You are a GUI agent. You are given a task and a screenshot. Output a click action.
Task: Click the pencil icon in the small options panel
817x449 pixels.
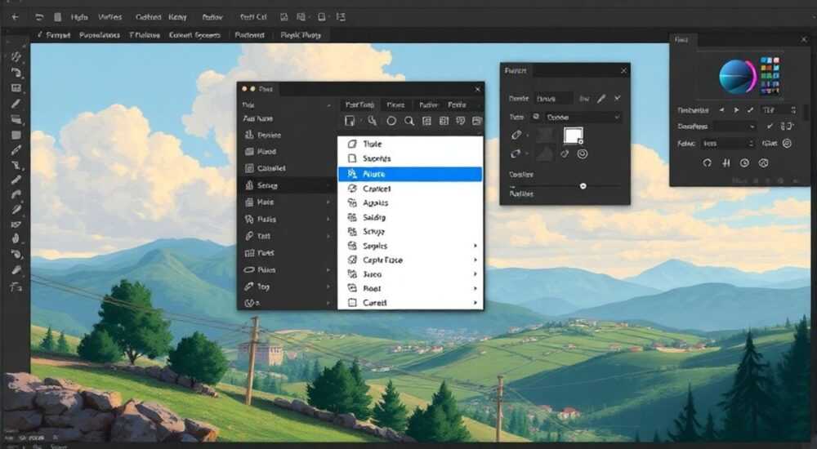click(601, 99)
